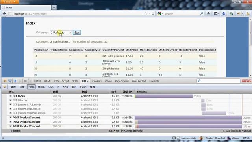This screenshot has width=252, height=142.
Task: Click the Firebug command line toggle icon
Action: 25,81
